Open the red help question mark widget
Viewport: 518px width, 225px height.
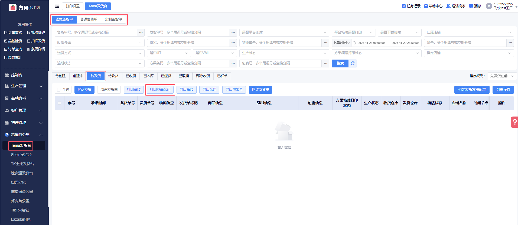tap(514, 122)
